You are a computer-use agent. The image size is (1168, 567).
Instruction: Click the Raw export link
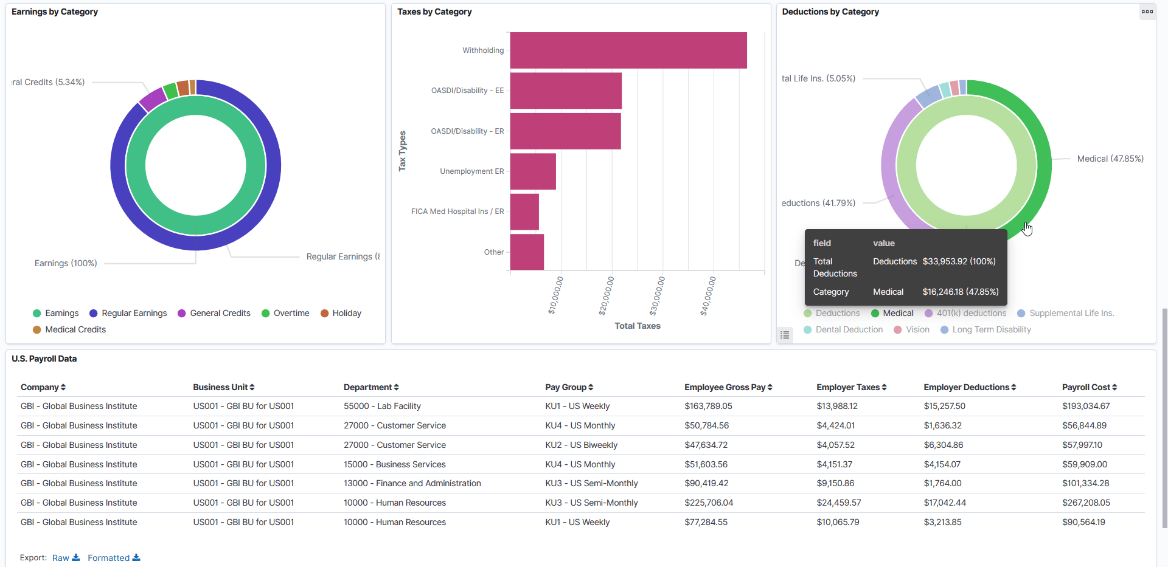[60, 557]
